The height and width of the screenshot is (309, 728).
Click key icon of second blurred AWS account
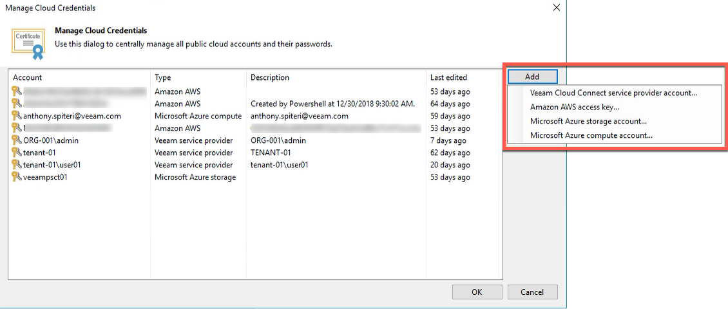(17, 104)
